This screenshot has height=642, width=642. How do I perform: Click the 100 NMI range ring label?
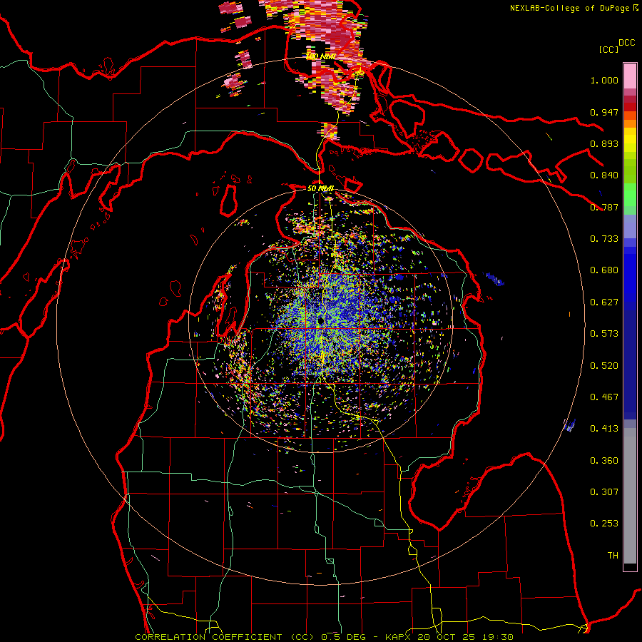(x=320, y=56)
